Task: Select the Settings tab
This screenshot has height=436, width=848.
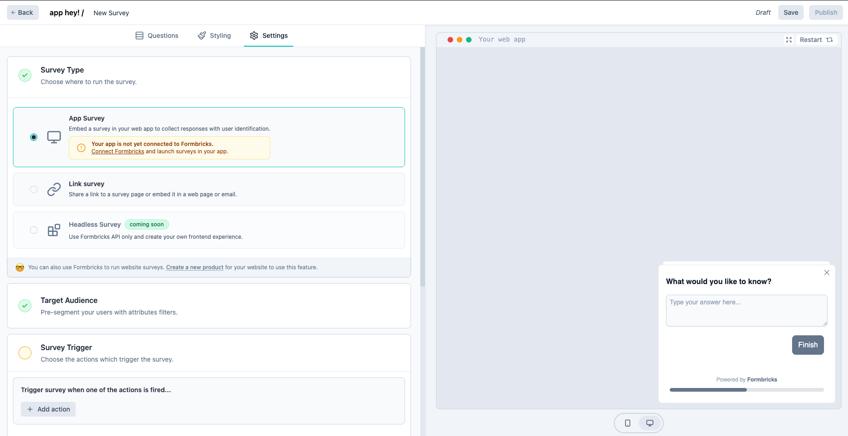Action: (x=269, y=36)
